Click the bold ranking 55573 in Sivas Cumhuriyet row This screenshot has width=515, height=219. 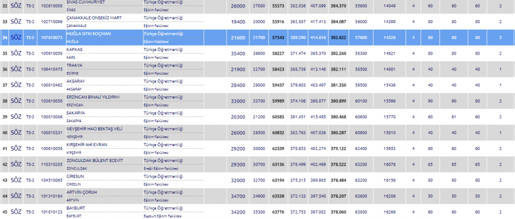[x=278, y=6]
